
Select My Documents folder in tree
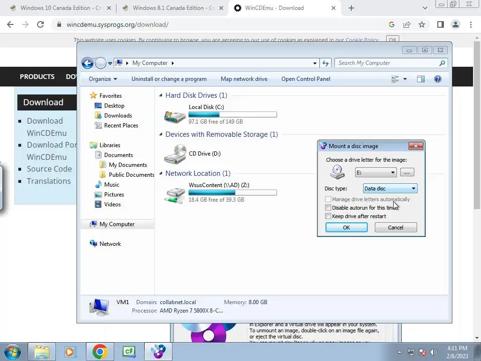pyautogui.click(x=124, y=165)
